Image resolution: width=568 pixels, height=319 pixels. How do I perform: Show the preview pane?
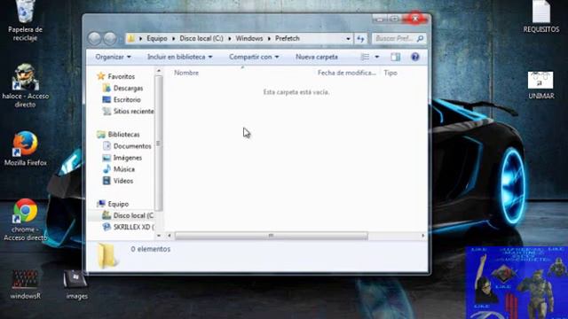(395, 57)
